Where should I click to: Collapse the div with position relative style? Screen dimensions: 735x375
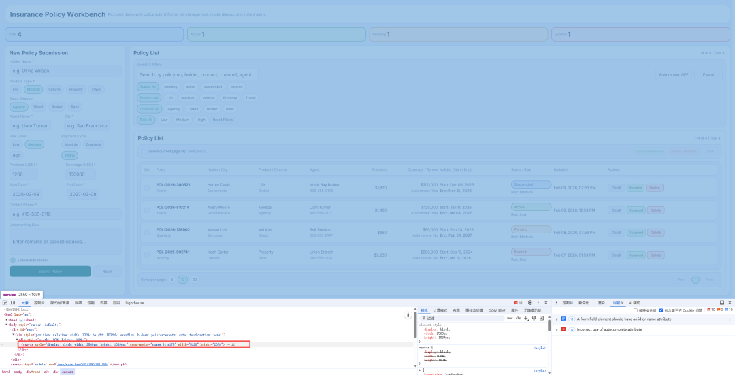(x=14, y=335)
